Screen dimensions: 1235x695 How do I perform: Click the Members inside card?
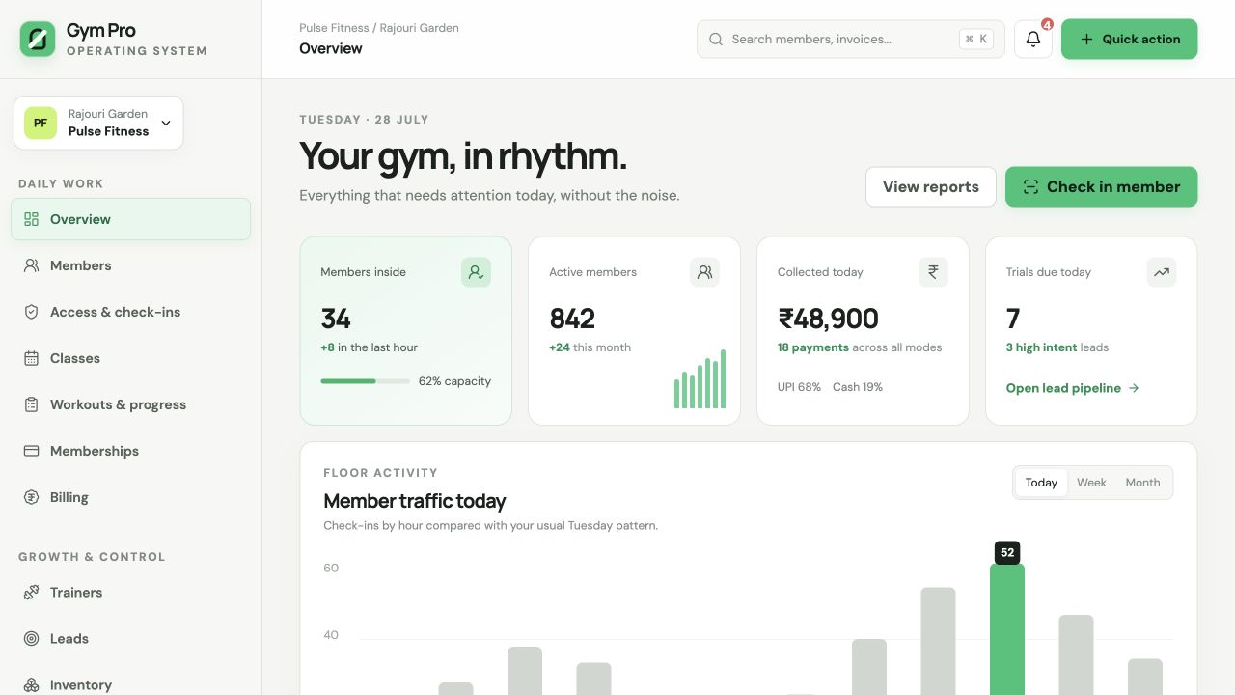pyautogui.click(x=406, y=331)
